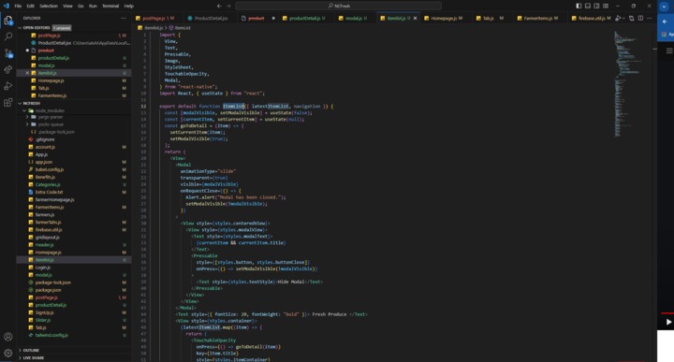Viewport: 674px width, 362px height.
Task: Open the Explorer view in activity bar
Action: [x=8, y=21]
